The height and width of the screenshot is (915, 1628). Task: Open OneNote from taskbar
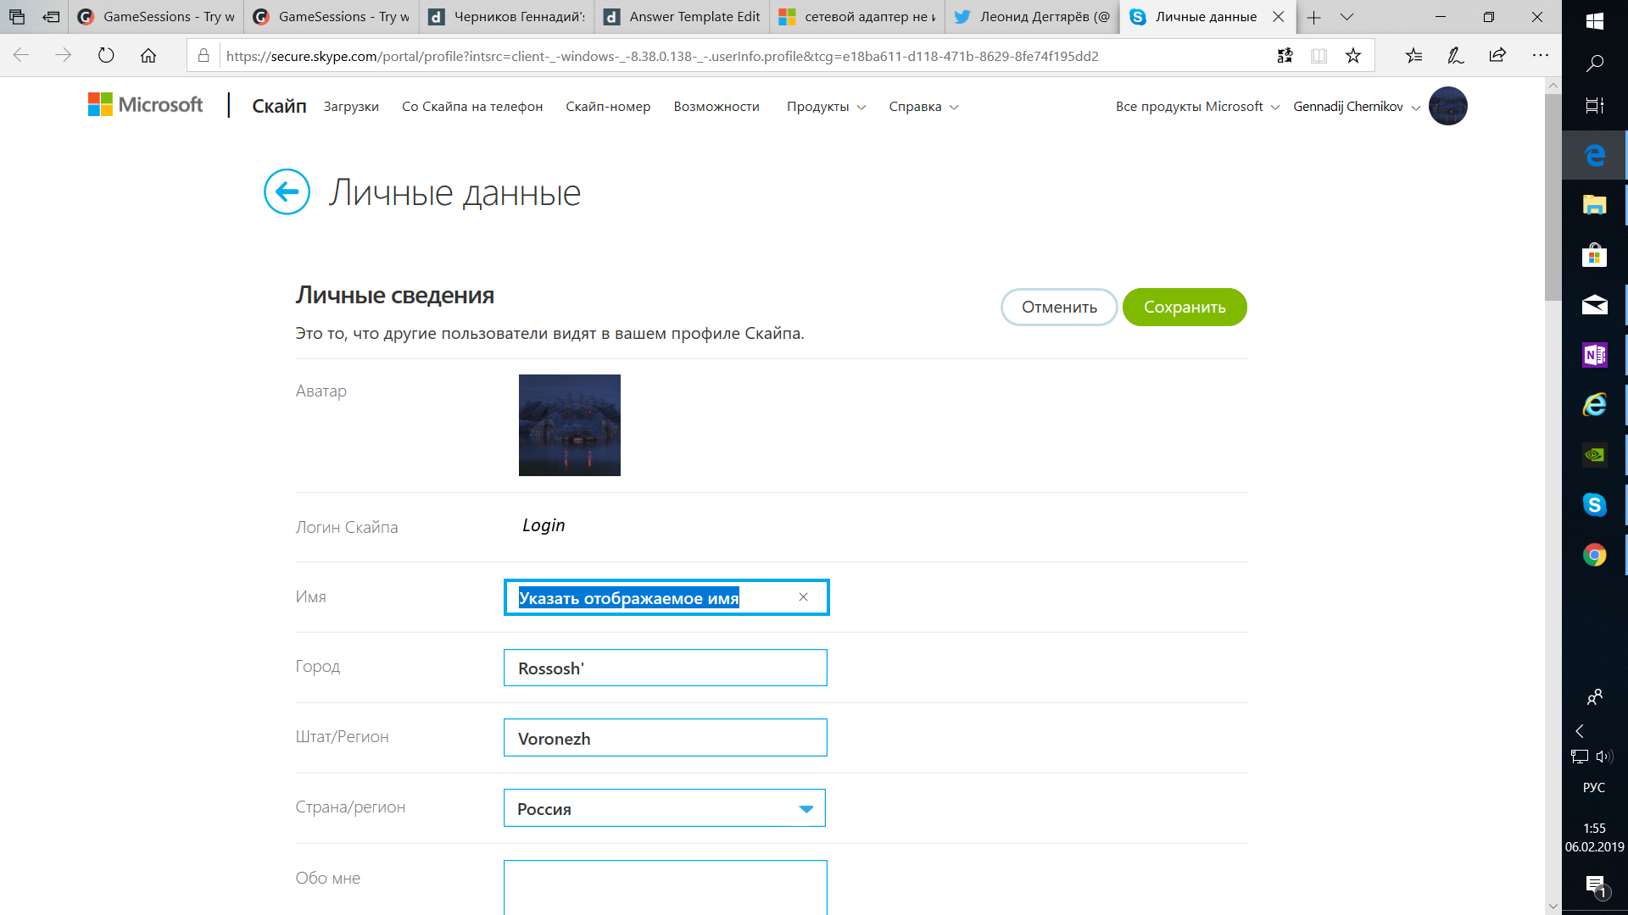[x=1594, y=355]
